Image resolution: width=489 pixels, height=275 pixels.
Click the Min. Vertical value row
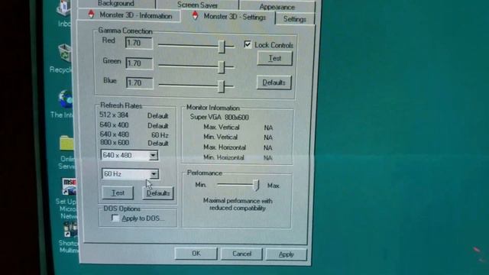point(238,137)
